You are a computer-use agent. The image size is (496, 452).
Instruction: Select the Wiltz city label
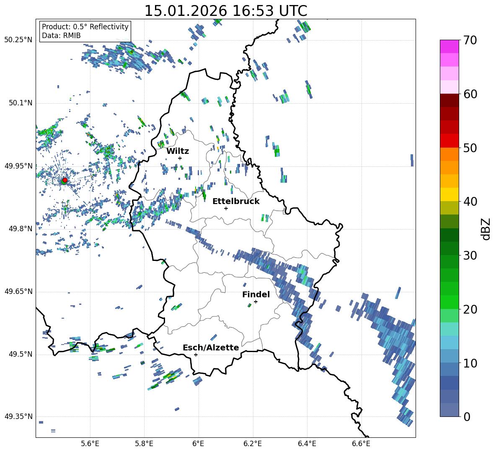click(178, 151)
